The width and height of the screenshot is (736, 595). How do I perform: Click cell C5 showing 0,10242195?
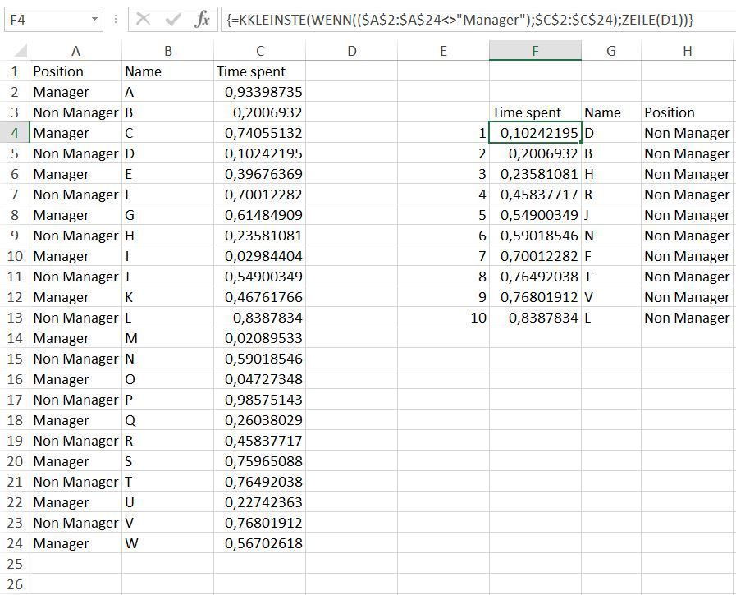259,153
